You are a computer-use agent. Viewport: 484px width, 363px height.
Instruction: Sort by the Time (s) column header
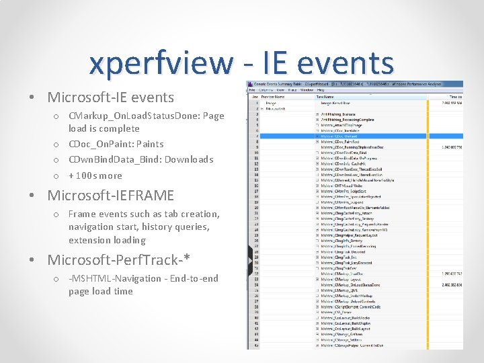(456, 97)
